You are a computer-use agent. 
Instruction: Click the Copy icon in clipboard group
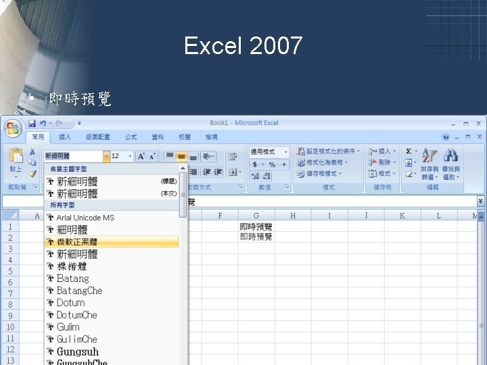[x=32, y=163]
